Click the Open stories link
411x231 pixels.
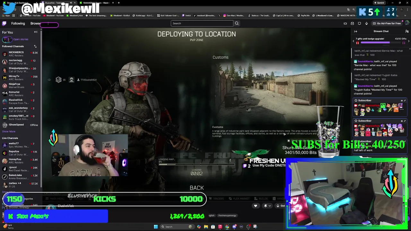coord(21,39)
